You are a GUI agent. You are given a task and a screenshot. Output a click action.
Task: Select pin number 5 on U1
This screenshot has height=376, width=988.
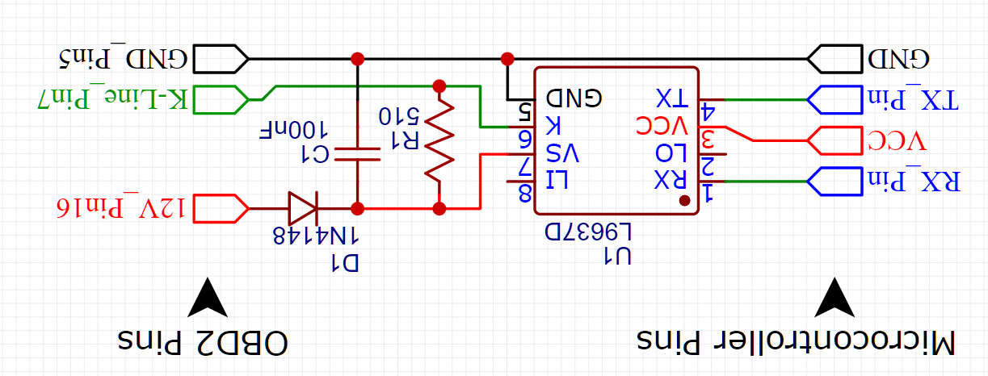523,112
